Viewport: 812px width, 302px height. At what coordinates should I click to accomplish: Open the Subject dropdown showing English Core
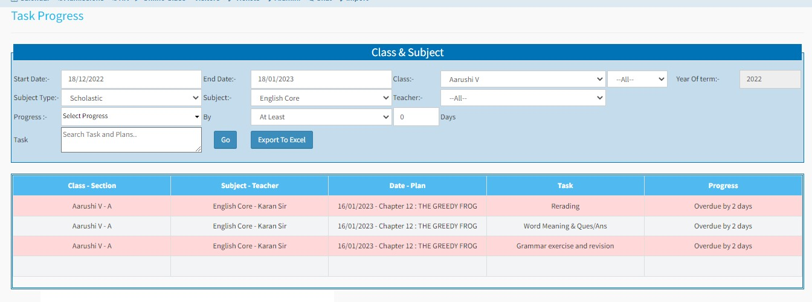click(x=320, y=98)
